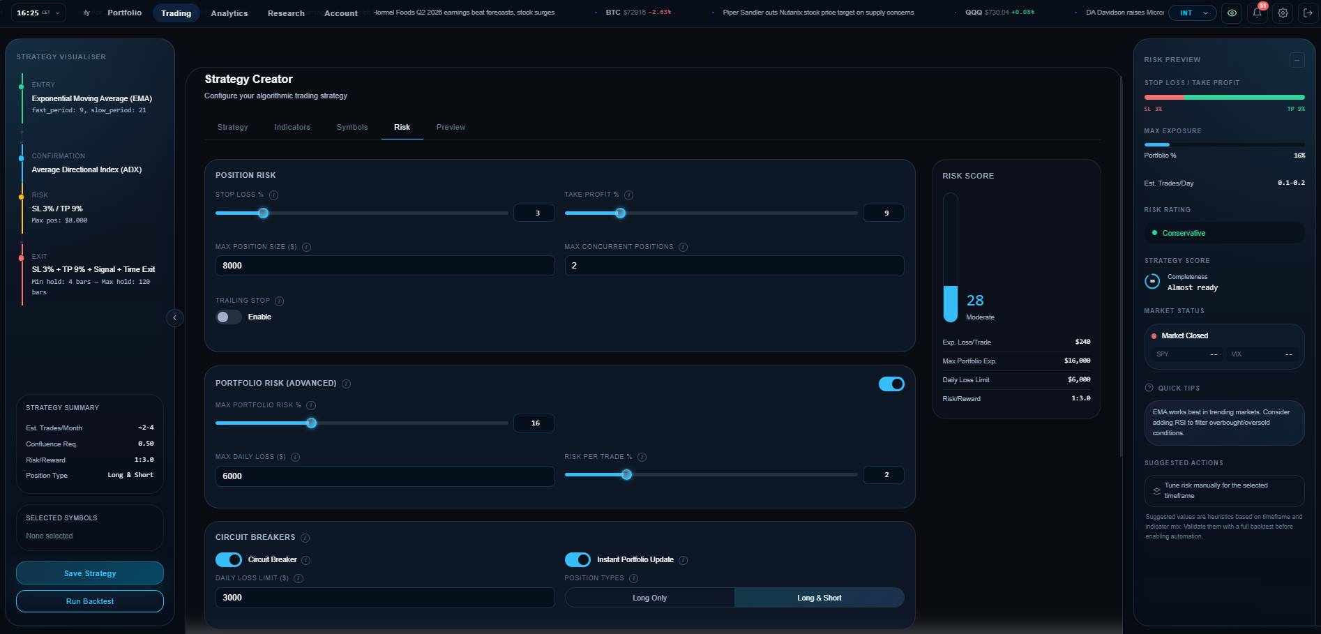Click the Instant Portfolio Update info icon
This screenshot has width=1321, height=634.
tap(683, 560)
